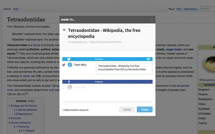Image resolution: width=215 pixels, height=134 pixels.
Task: Uncheck the Team Bitly Twitter account
Action: 63,65
